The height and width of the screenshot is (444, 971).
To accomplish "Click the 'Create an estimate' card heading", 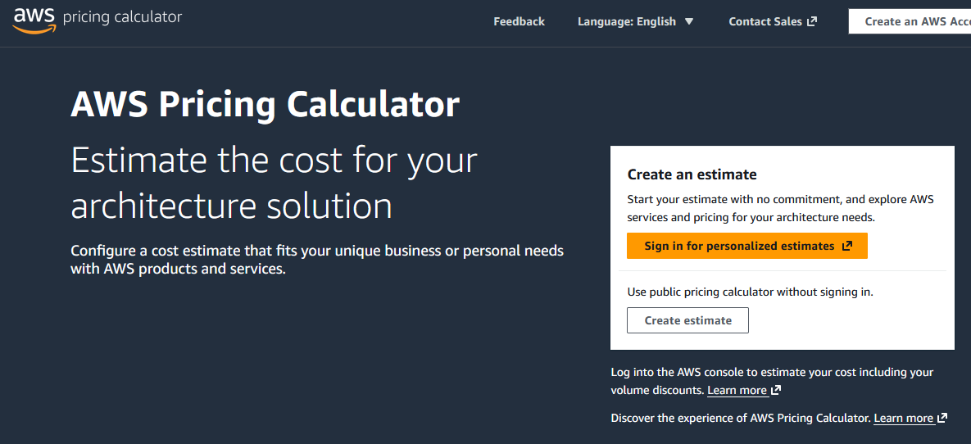I will pyautogui.click(x=692, y=174).
